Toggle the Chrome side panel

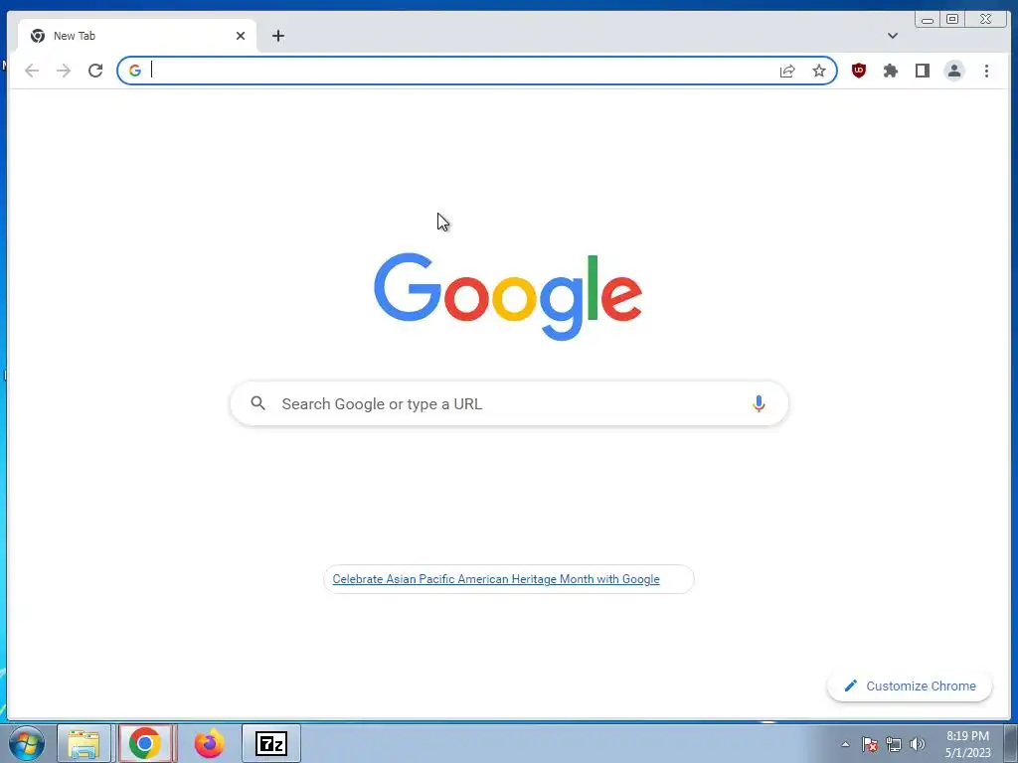922,71
